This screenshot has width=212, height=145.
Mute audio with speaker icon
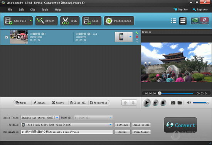(188, 103)
